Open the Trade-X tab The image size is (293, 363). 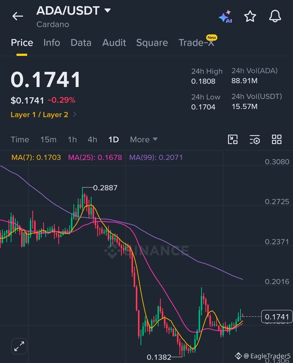[196, 43]
